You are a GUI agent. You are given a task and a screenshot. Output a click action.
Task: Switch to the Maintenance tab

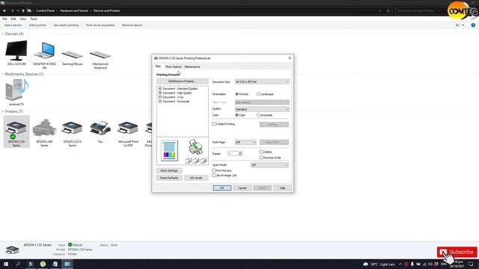tap(192, 67)
